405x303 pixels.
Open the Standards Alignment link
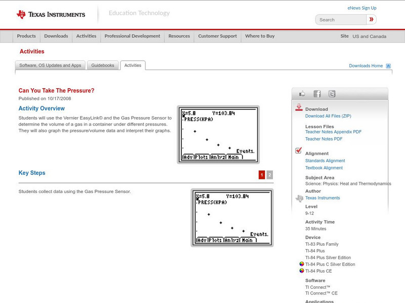pos(325,161)
